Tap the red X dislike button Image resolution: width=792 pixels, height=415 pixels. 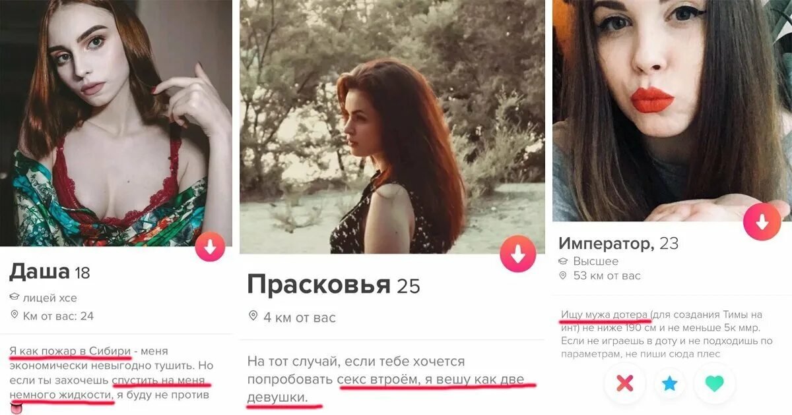tap(624, 383)
